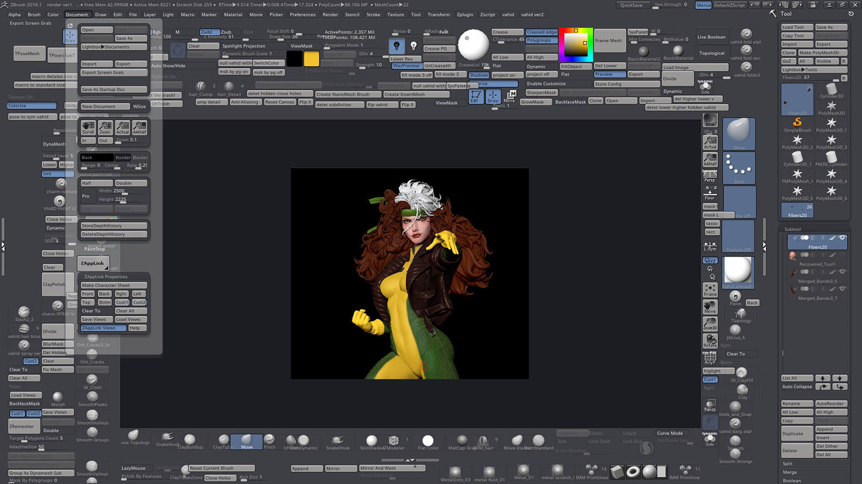Adjust the Draw Size slider
862x484 pixels.
284,37
